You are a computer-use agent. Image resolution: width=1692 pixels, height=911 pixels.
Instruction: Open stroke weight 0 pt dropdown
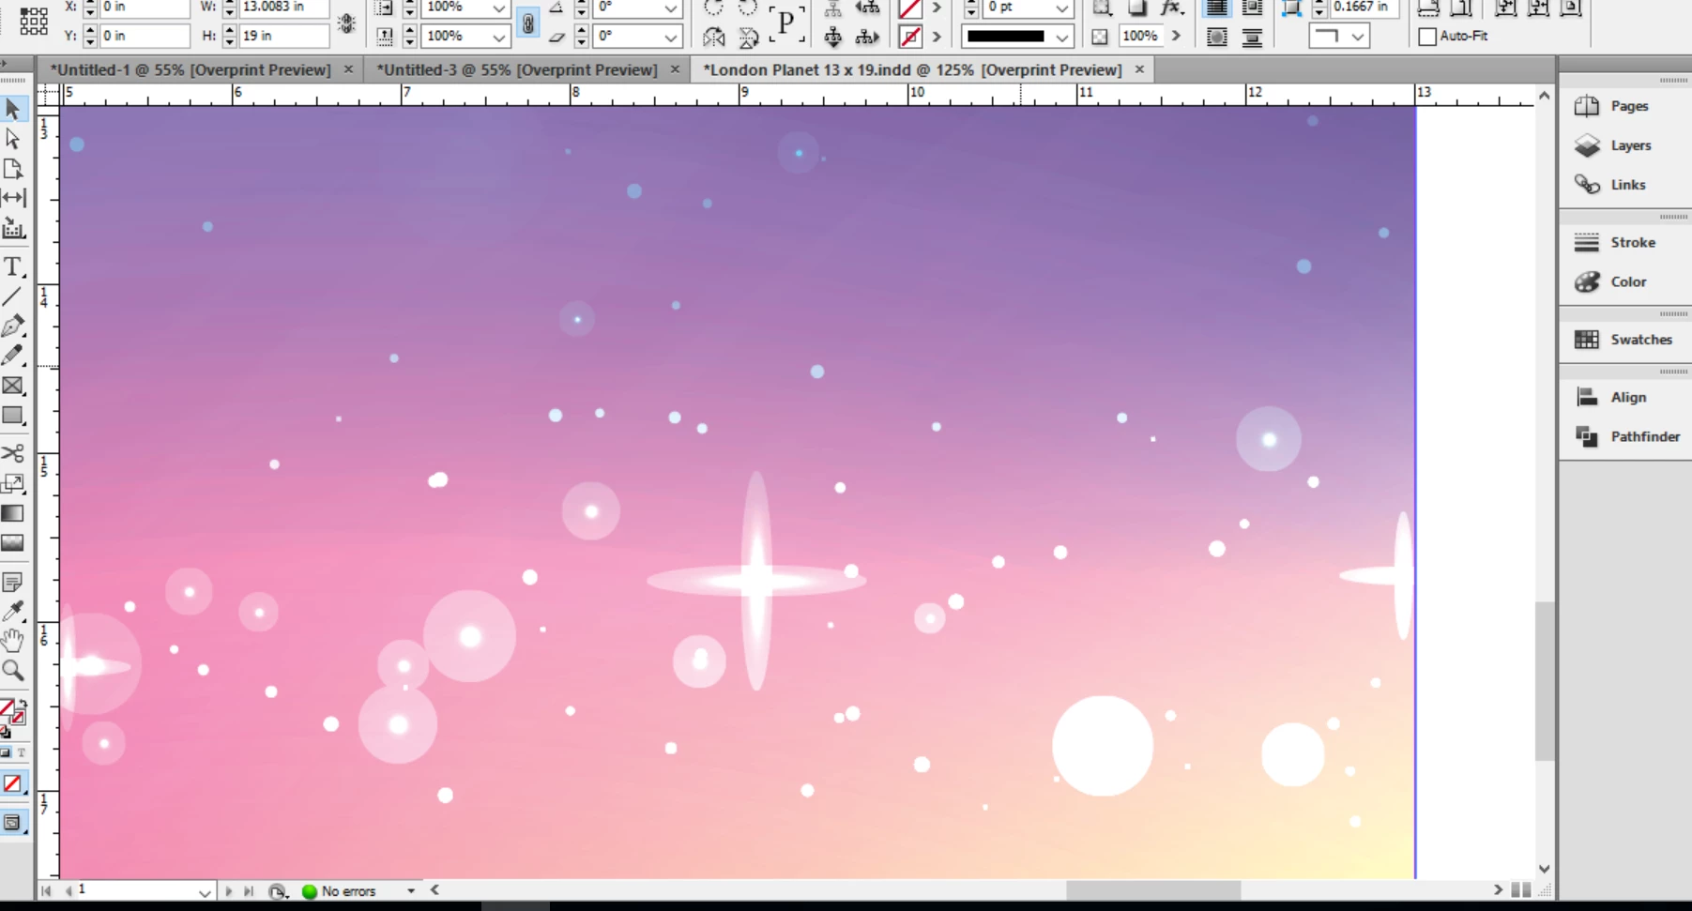(1061, 8)
